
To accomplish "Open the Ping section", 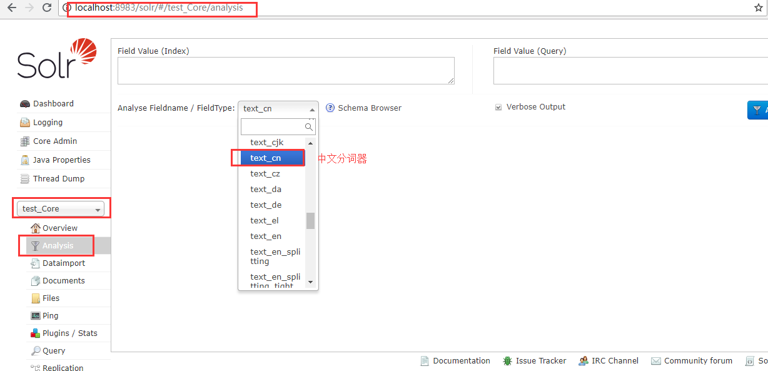I will pyautogui.click(x=51, y=316).
